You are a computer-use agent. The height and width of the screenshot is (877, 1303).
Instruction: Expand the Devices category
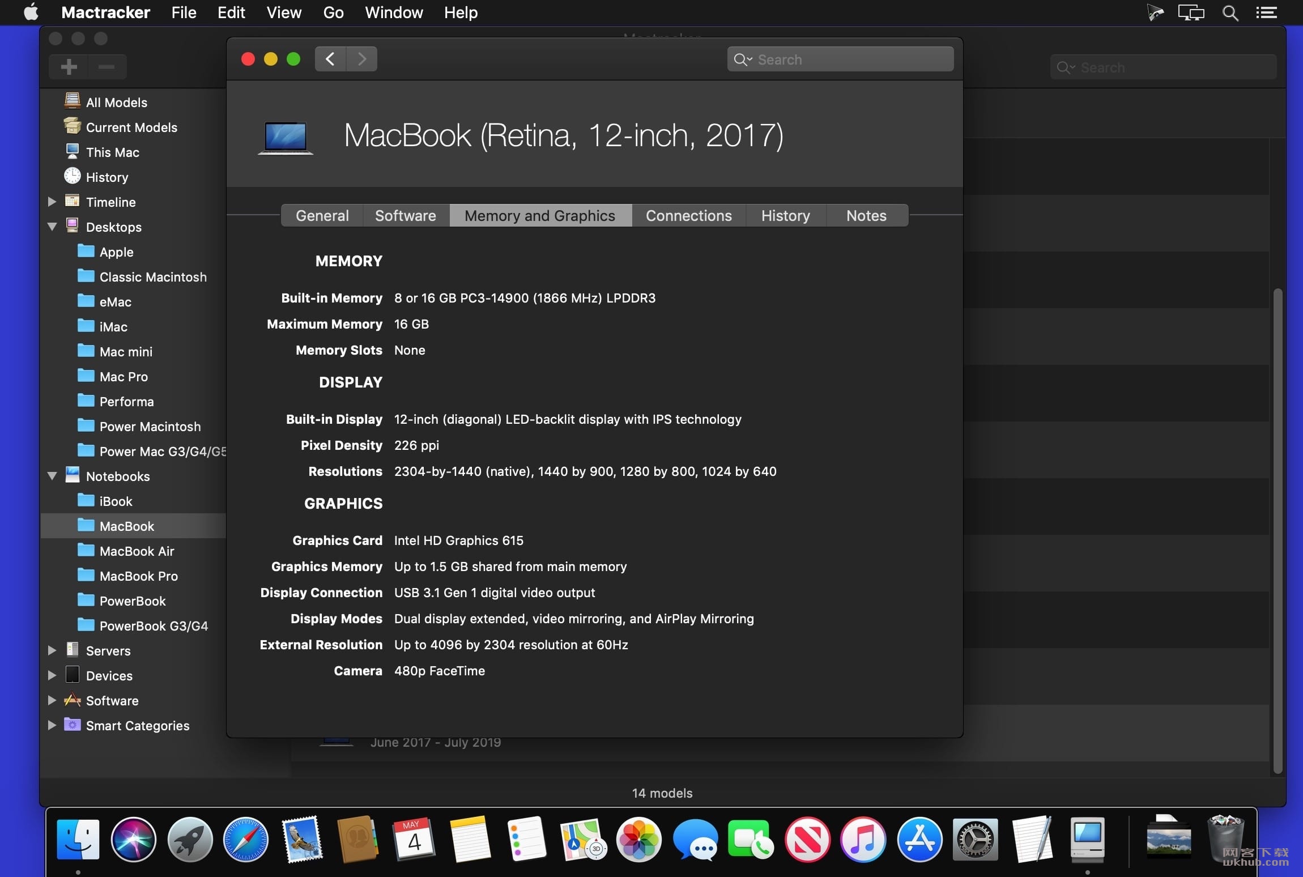52,675
